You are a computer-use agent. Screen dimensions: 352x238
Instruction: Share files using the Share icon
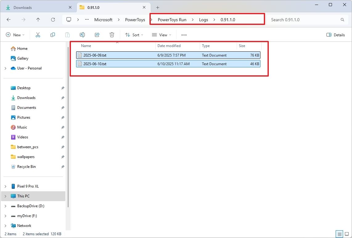(97, 35)
